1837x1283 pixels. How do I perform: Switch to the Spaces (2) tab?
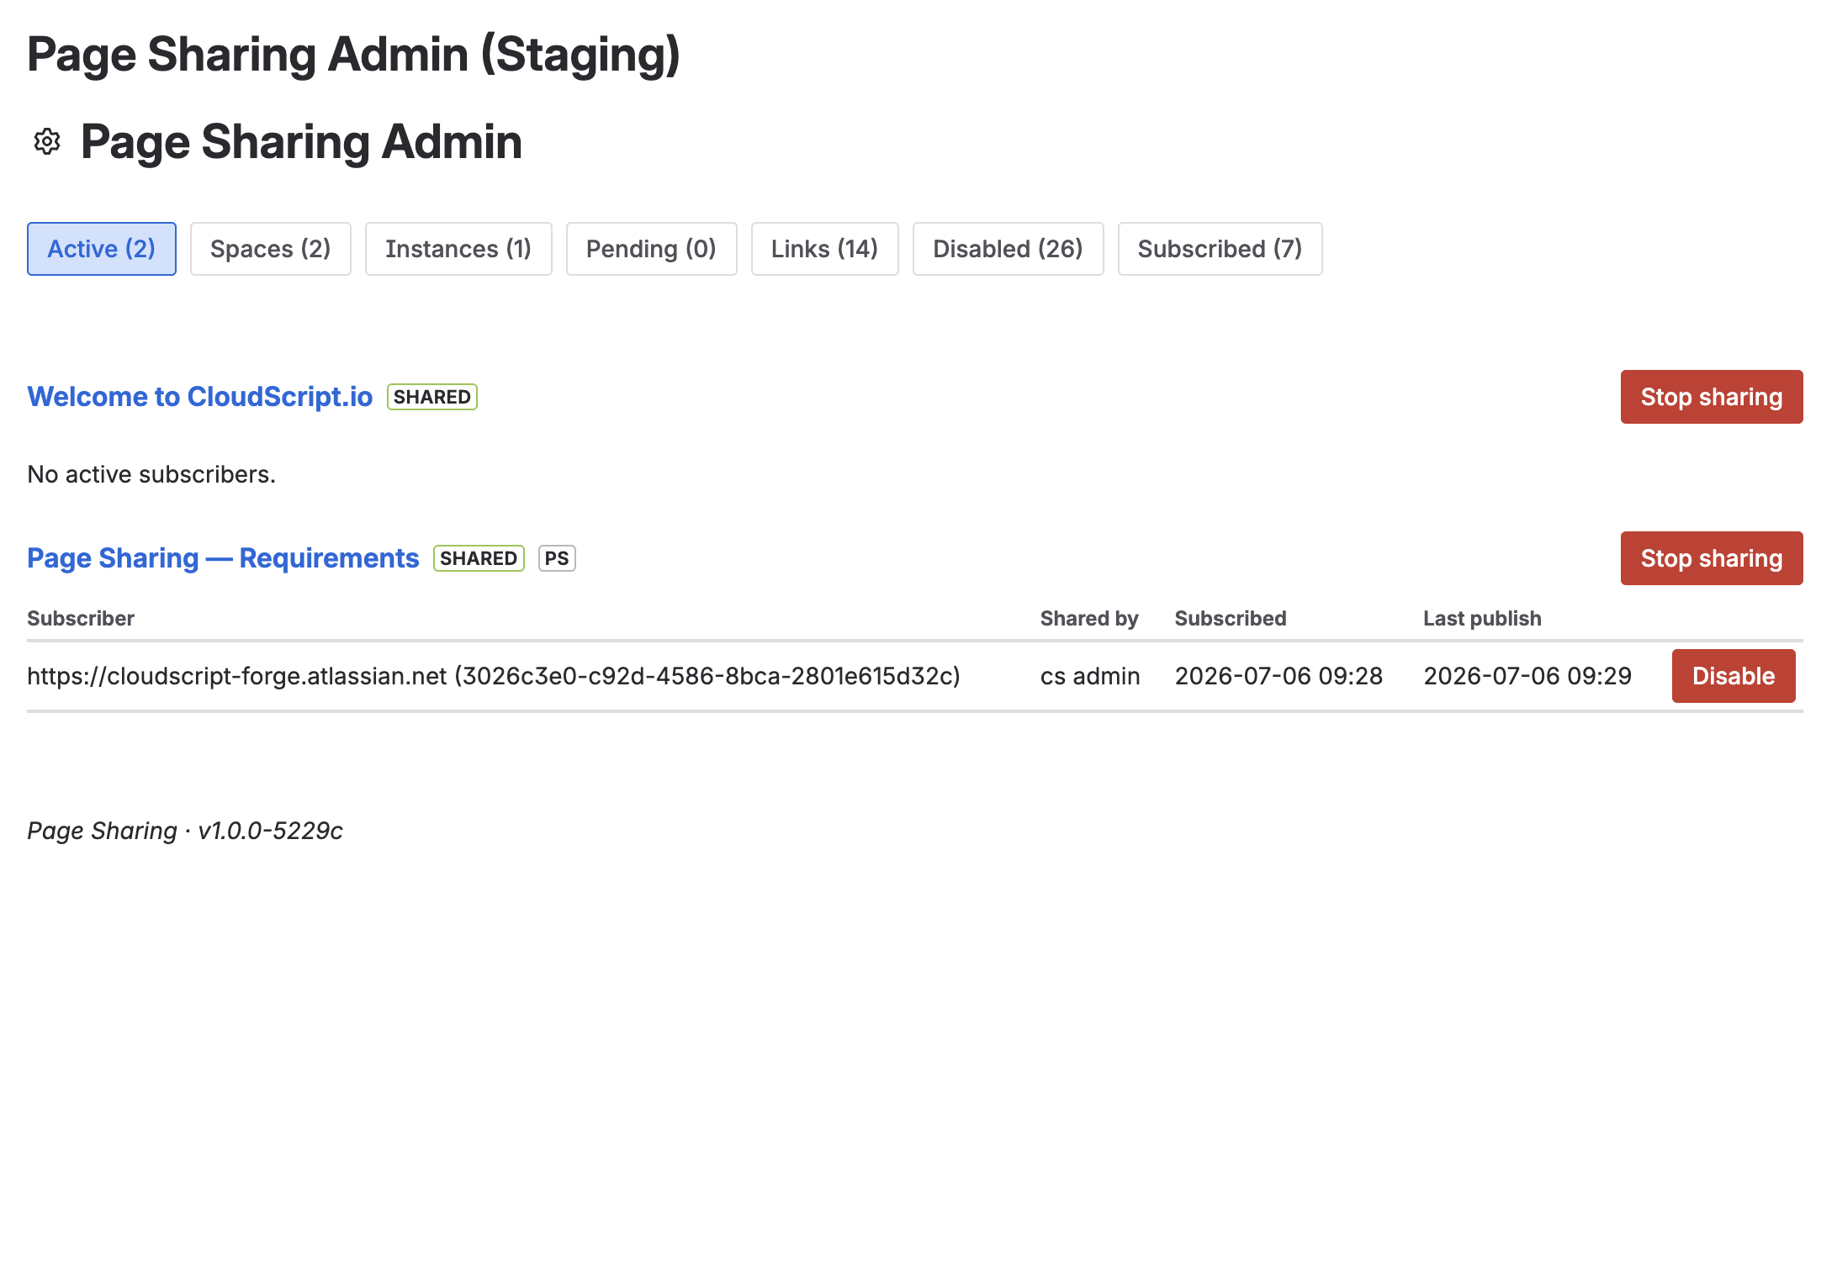[271, 249]
